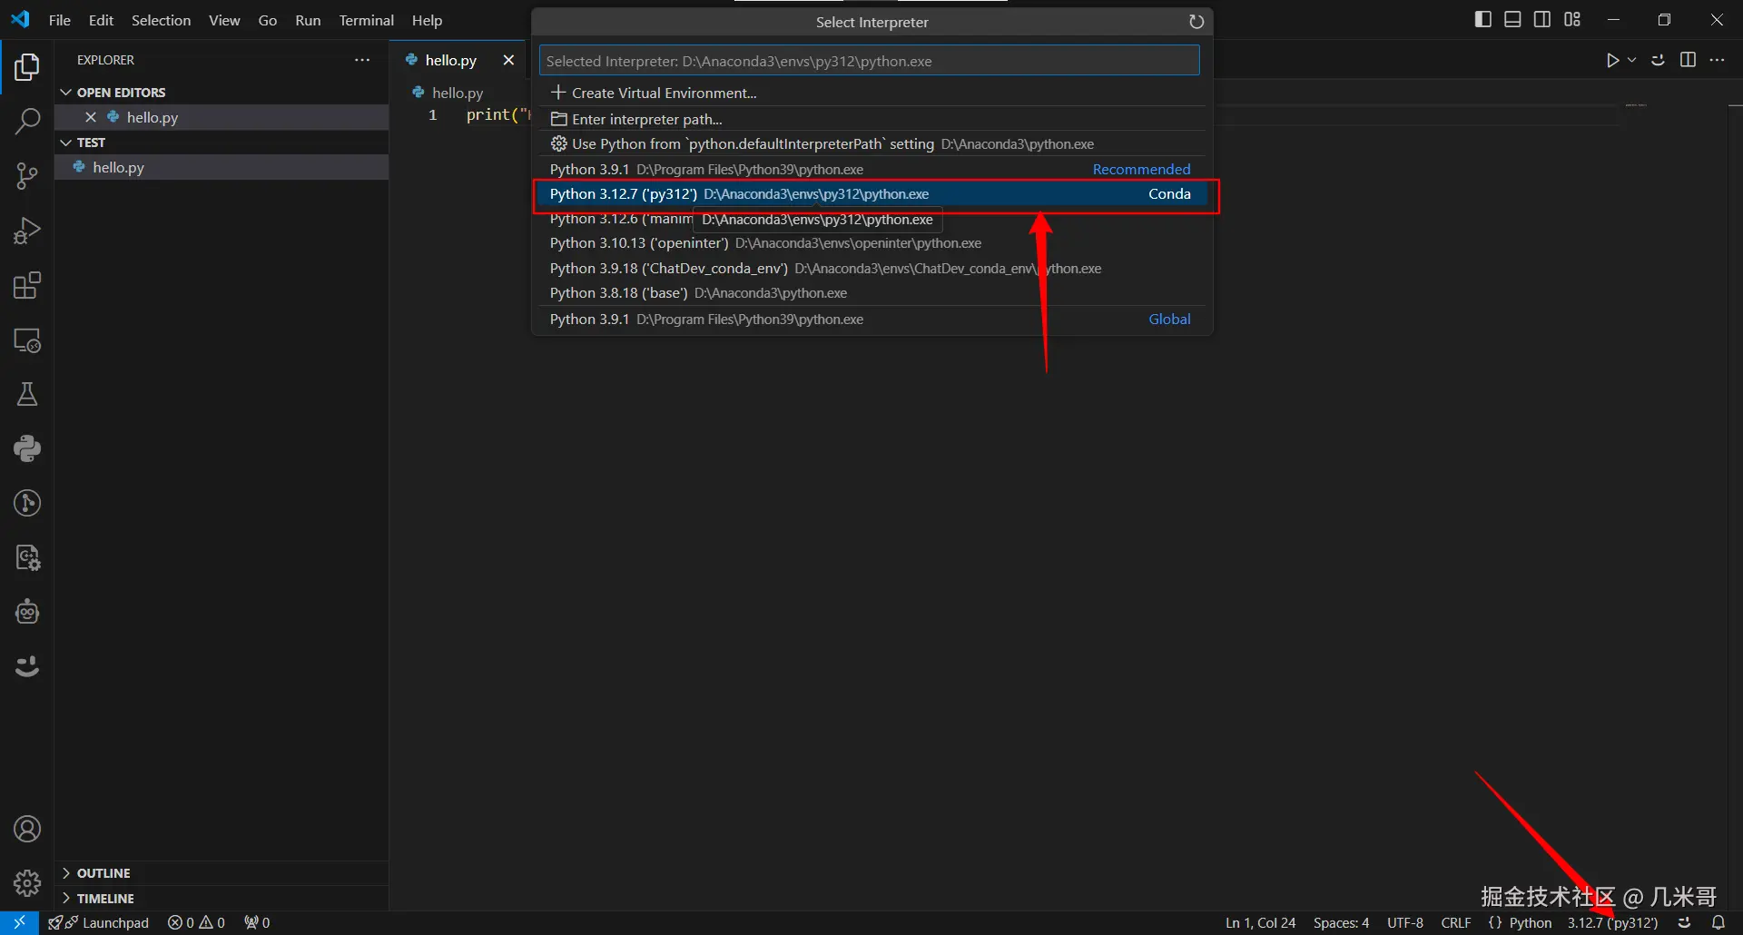Open the ports forwarded indicator in status bar
The height and width of the screenshot is (935, 1743).
257,922
